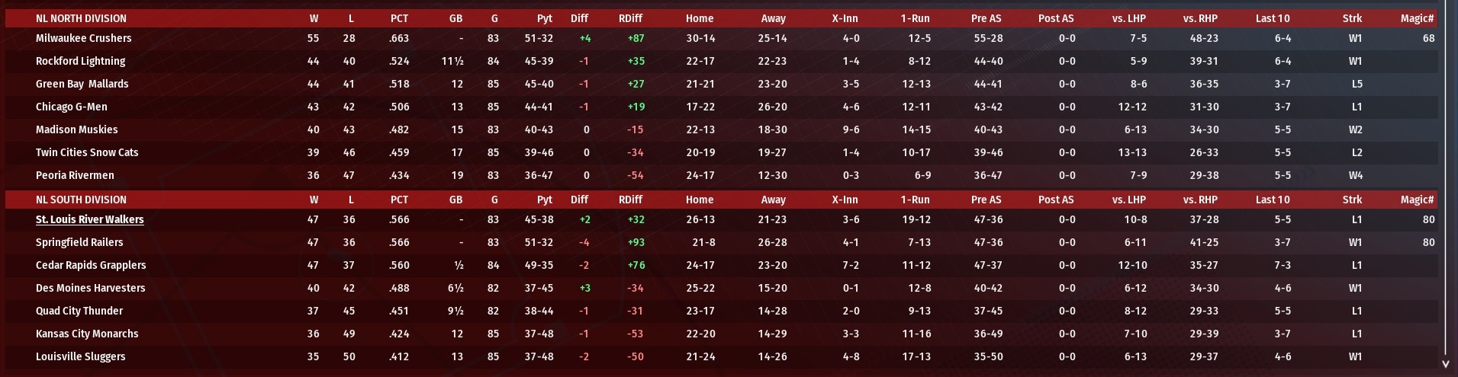Open the Peoria Rivermen team link

(x=75, y=175)
